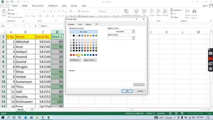Image resolution: width=213 pixels, height=120 pixels.
Task: Click the Format Cells help question mark
Action: click(136, 19)
